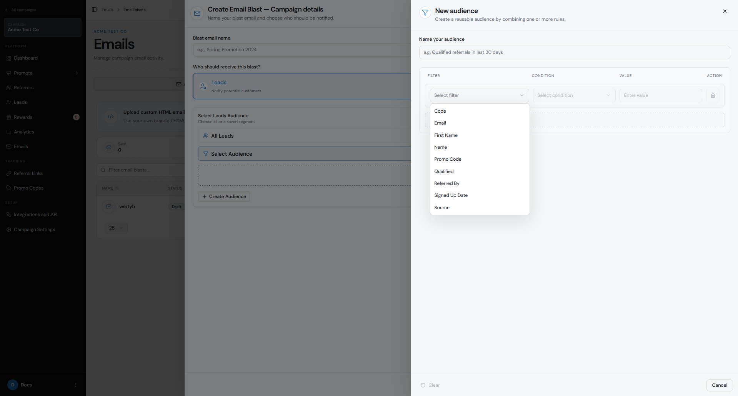This screenshot has width=738, height=396.
Task: Click the Filter email blasts search box
Action: (x=141, y=170)
